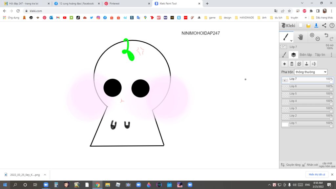336x189 pixels.
Task: Click the merge layer down icon
Action: tap(306, 64)
